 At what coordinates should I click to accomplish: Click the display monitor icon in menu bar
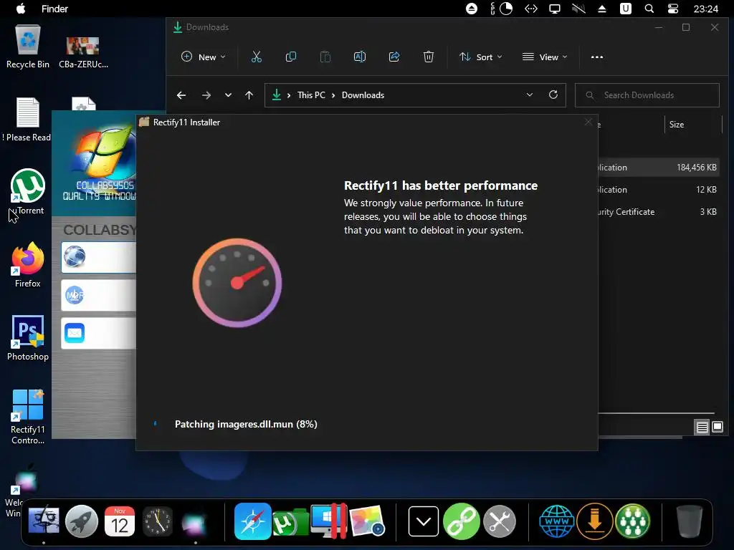coord(555,9)
